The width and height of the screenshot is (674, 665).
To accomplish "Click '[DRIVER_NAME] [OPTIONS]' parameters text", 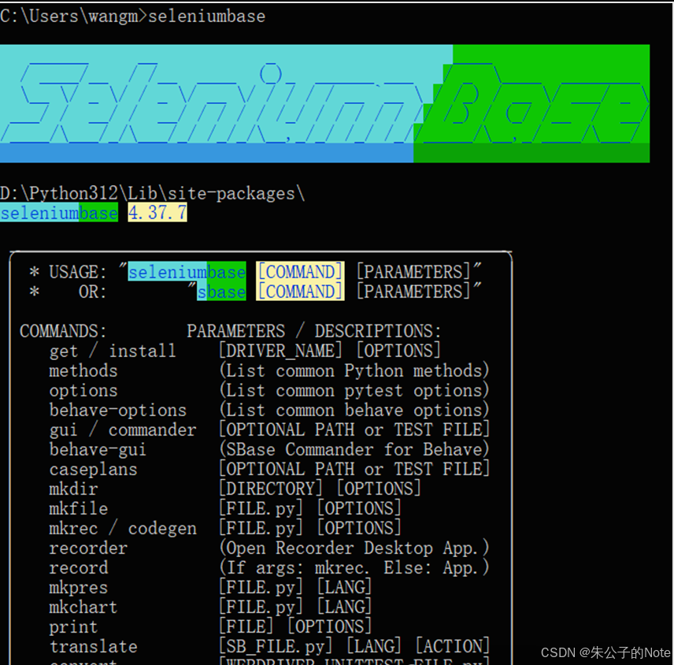I will pos(330,351).
